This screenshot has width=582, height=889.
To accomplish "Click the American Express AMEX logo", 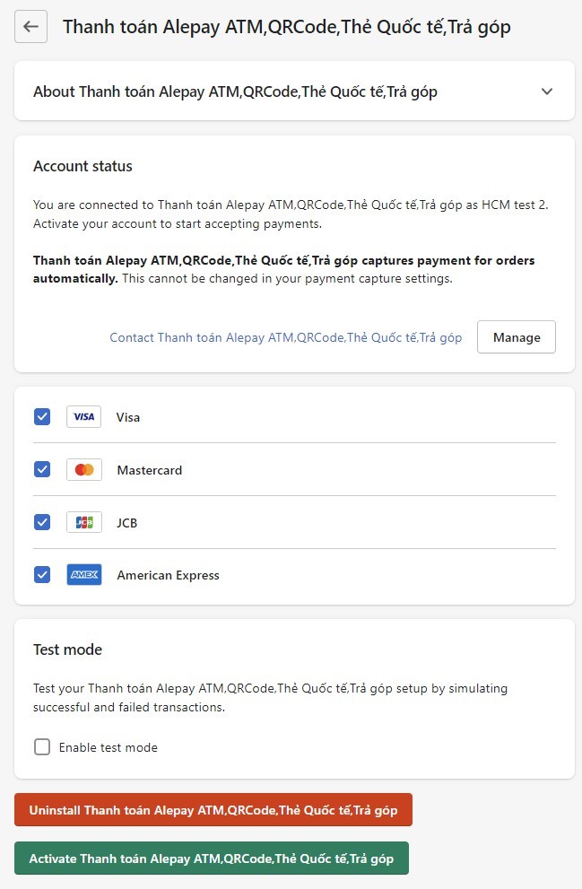I will [x=84, y=575].
